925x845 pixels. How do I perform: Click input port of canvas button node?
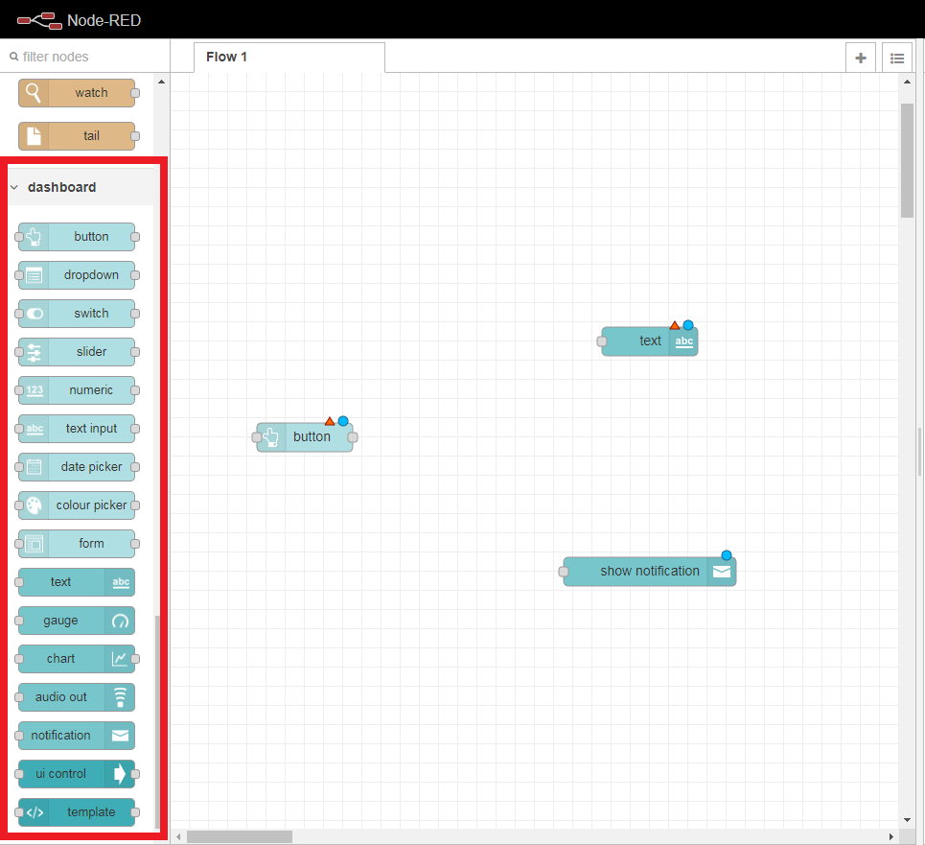click(x=257, y=437)
